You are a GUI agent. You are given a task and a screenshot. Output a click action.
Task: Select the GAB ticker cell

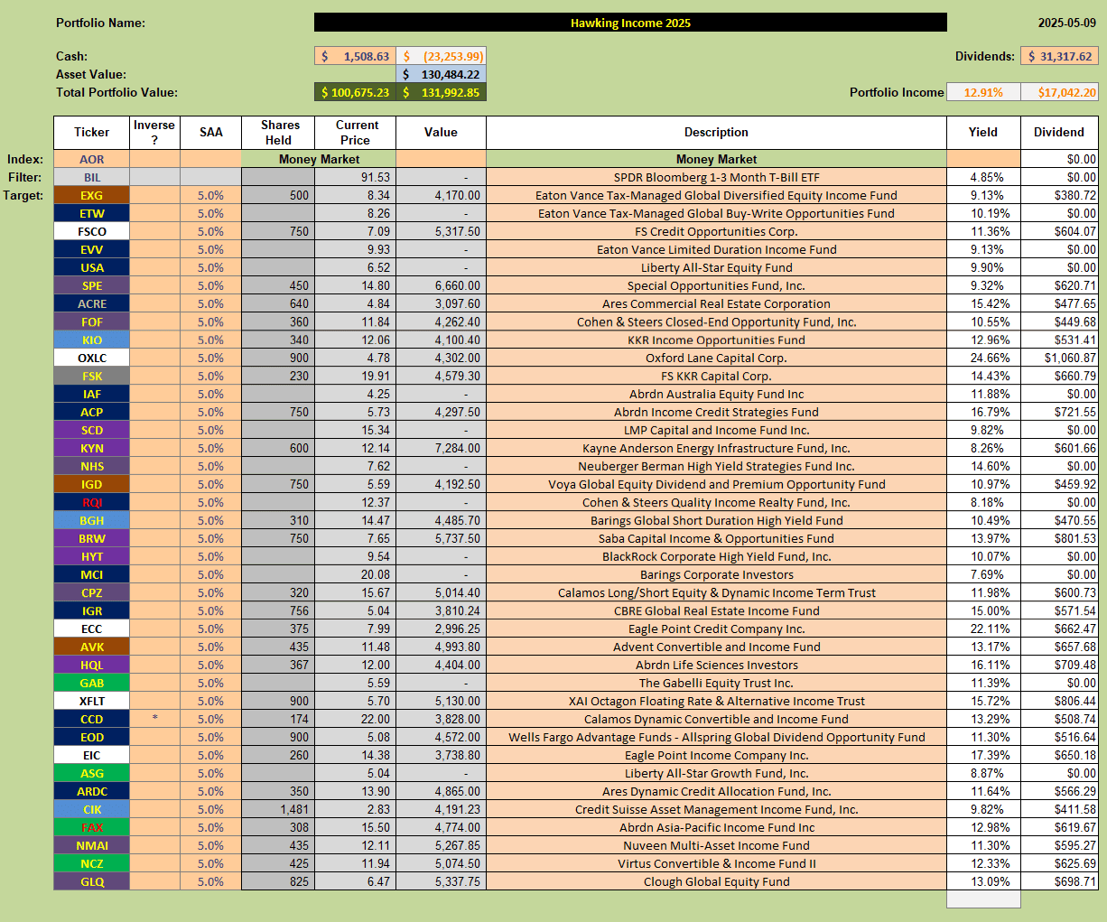(91, 683)
